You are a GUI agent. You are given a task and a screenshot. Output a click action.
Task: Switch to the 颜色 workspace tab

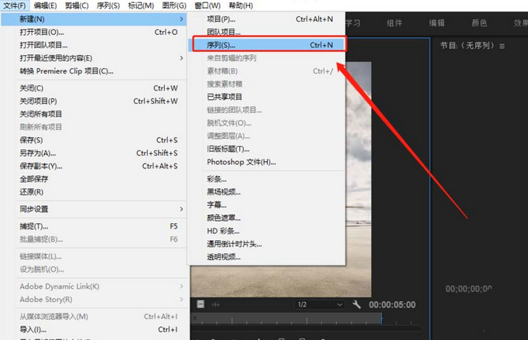479,23
